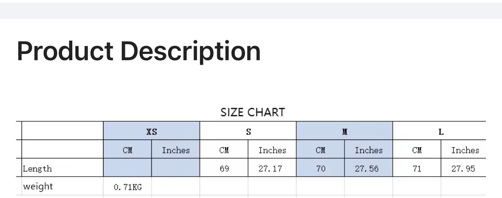
Task: Select the M size column header
Action: point(344,132)
